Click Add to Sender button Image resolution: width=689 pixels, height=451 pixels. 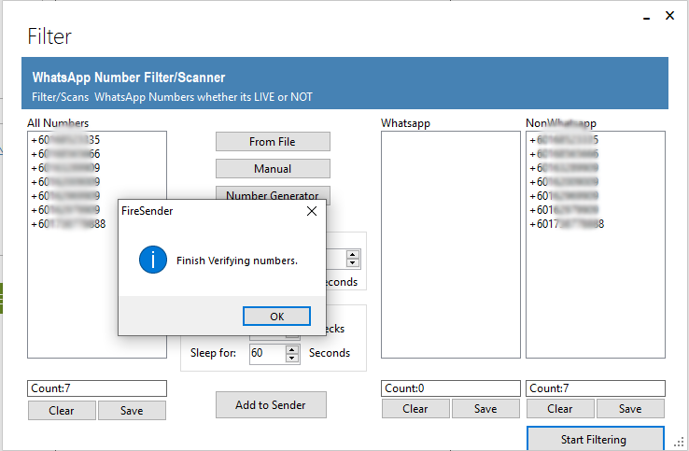[x=271, y=405]
